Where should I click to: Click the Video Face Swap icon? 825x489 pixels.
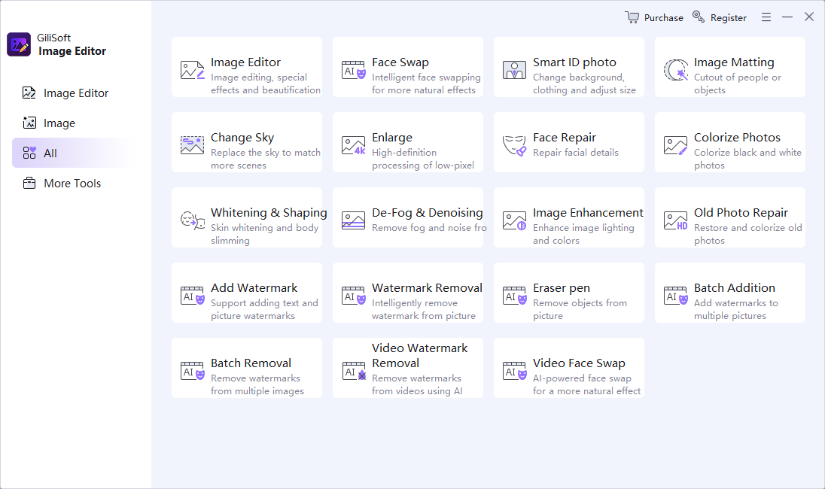[x=515, y=371]
